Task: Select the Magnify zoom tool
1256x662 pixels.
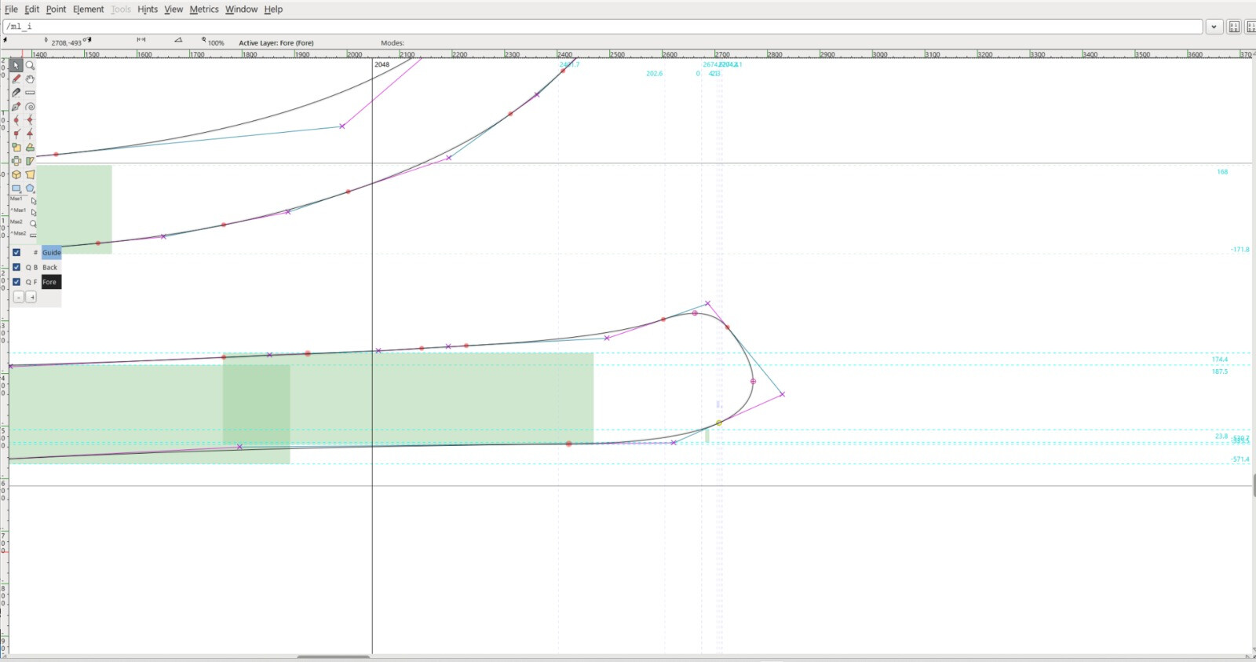Action: pyautogui.click(x=30, y=66)
